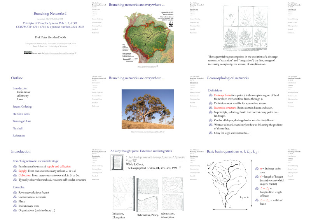Screen dimensions: 311x220
Task: Click external-link icon after Wikipedia apple box URL
Action: (x=163, y=132)
